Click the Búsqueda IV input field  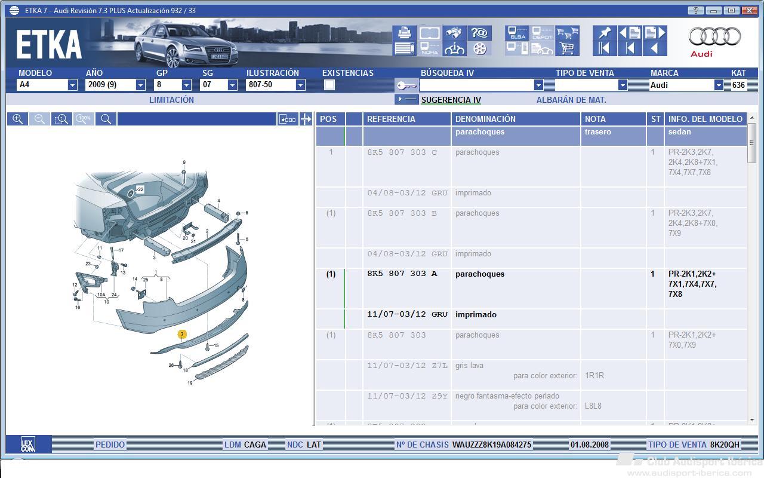click(477, 85)
